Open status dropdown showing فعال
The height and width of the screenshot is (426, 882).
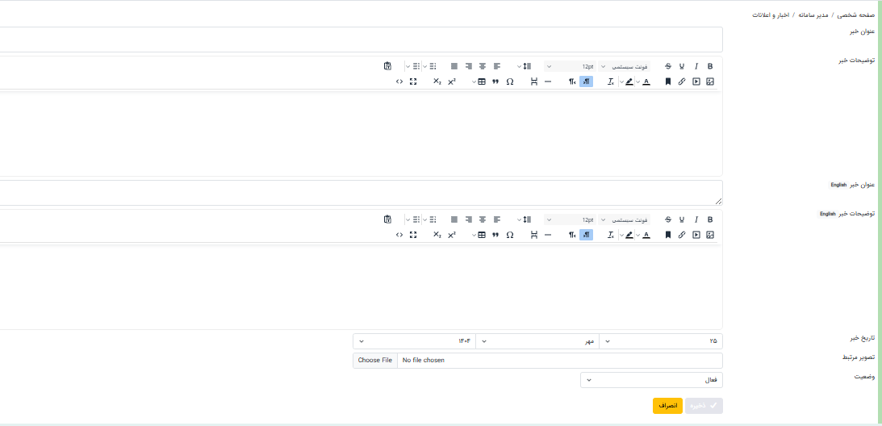[x=651, y=379]
